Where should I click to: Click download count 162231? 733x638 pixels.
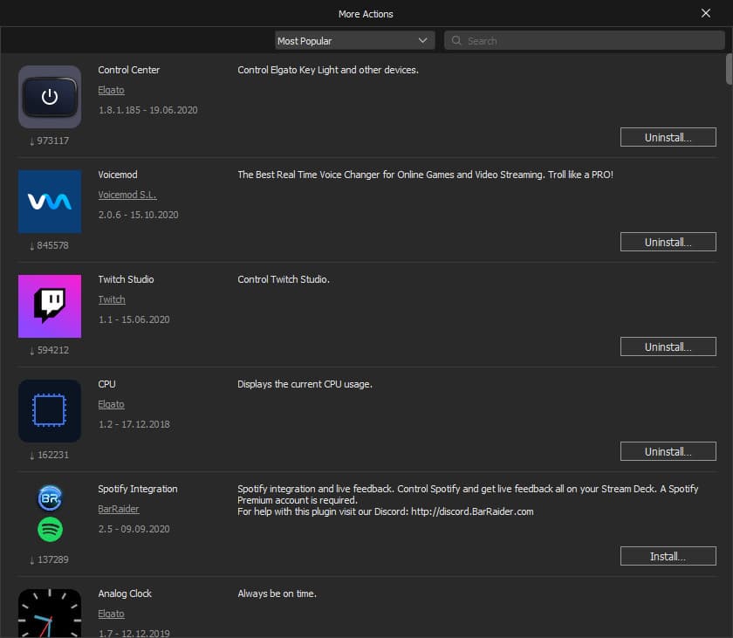(x=49, y=455)
